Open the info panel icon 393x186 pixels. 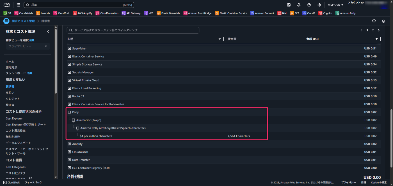click(374, 21)
